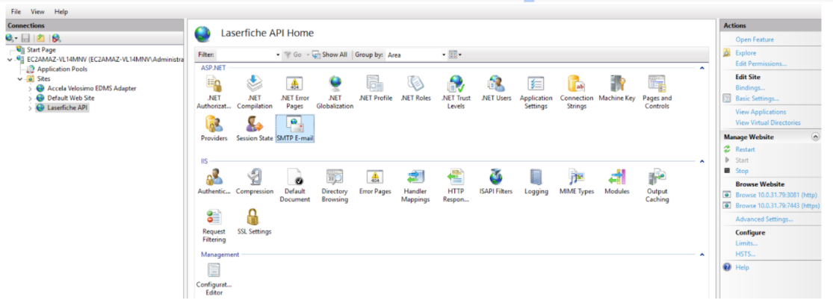Open the MIME Types feature
This screenshot has height=306, width=833.
tap(577, 182)
